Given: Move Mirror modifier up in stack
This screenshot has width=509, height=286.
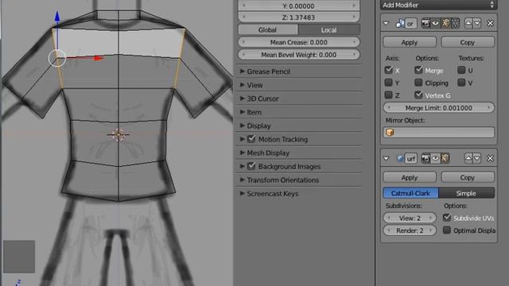Looking at the screenshot, I should tap(468, 23).
